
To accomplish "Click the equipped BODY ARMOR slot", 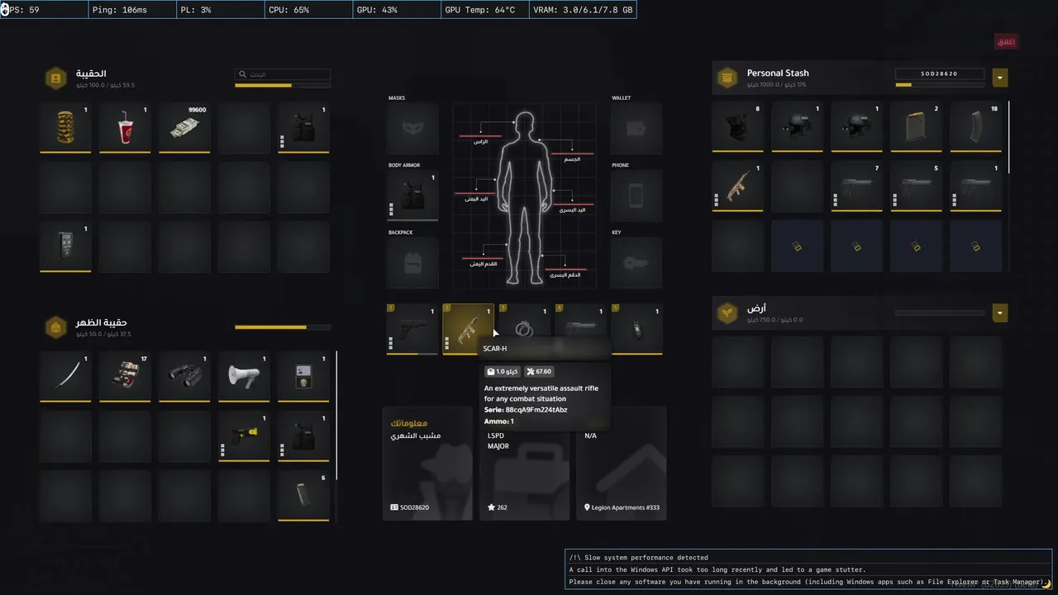I will click(x=412, y=196).
